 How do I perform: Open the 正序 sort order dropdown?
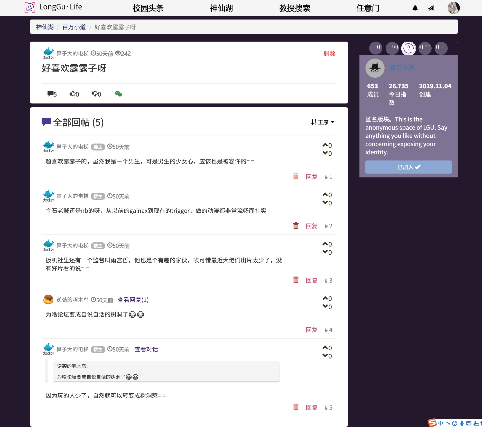323,122
